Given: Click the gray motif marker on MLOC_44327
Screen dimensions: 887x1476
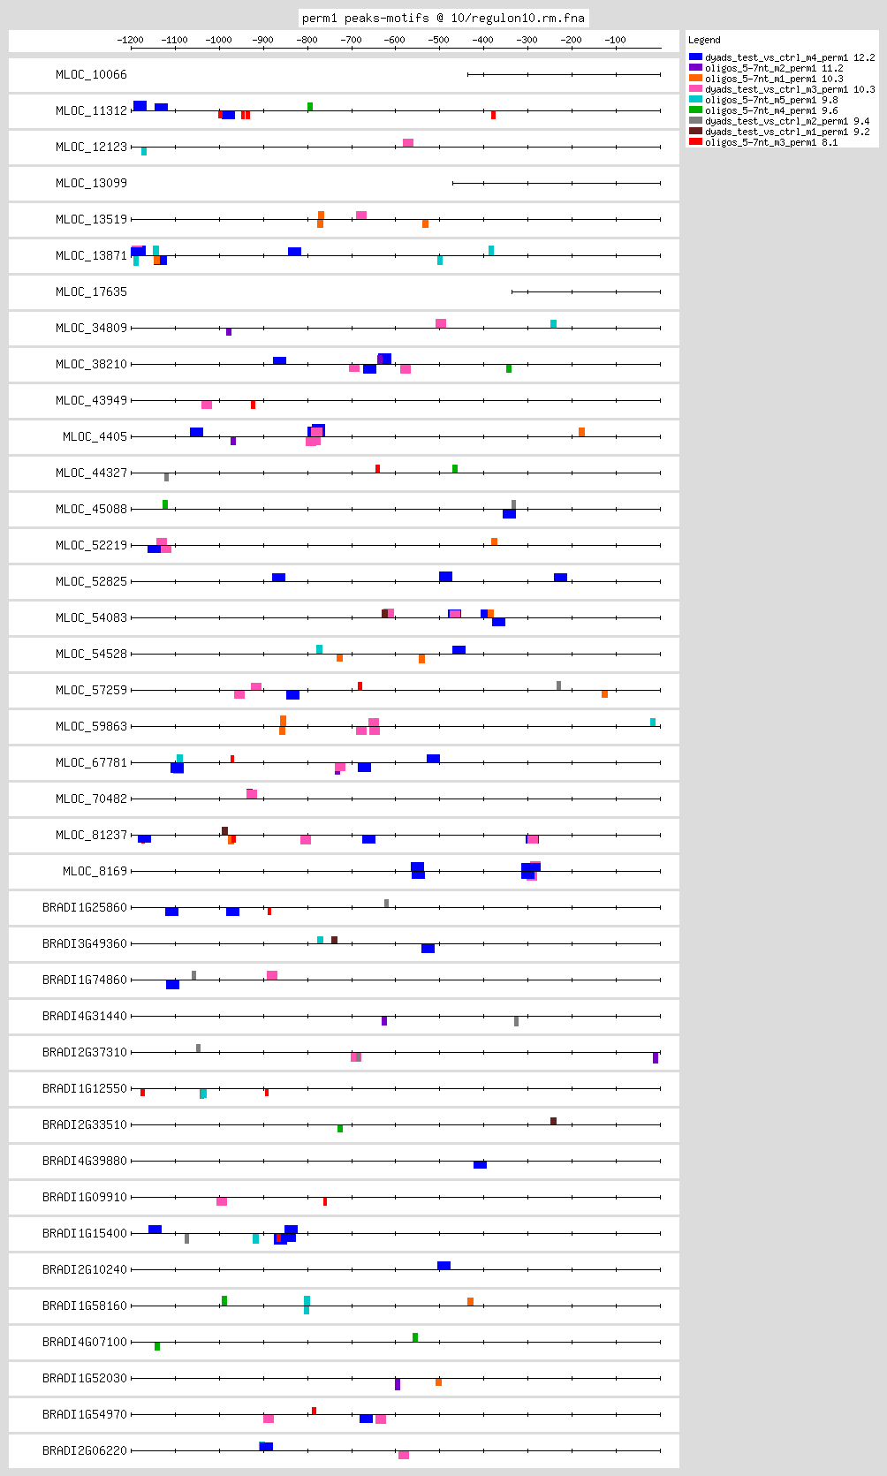Looking at the screenshot, I should click(x=166, y=477).
